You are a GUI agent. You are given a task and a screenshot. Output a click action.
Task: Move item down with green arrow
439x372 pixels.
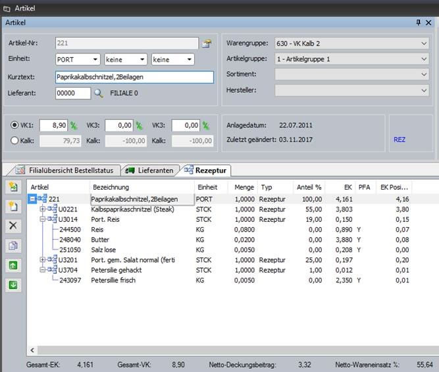click(x=13, y=285)
